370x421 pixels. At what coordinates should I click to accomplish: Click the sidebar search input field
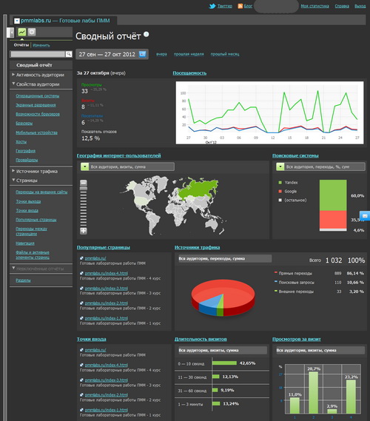pyautogui.click(x=38, y=54)
